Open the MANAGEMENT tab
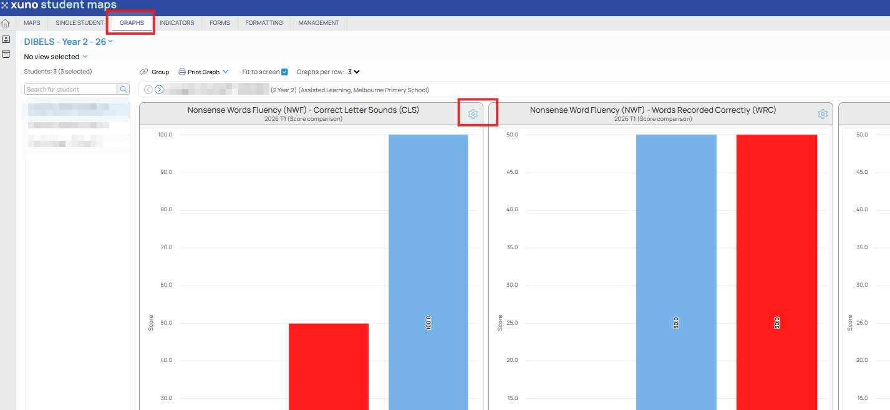890x410 pixels. coord(319,23)
